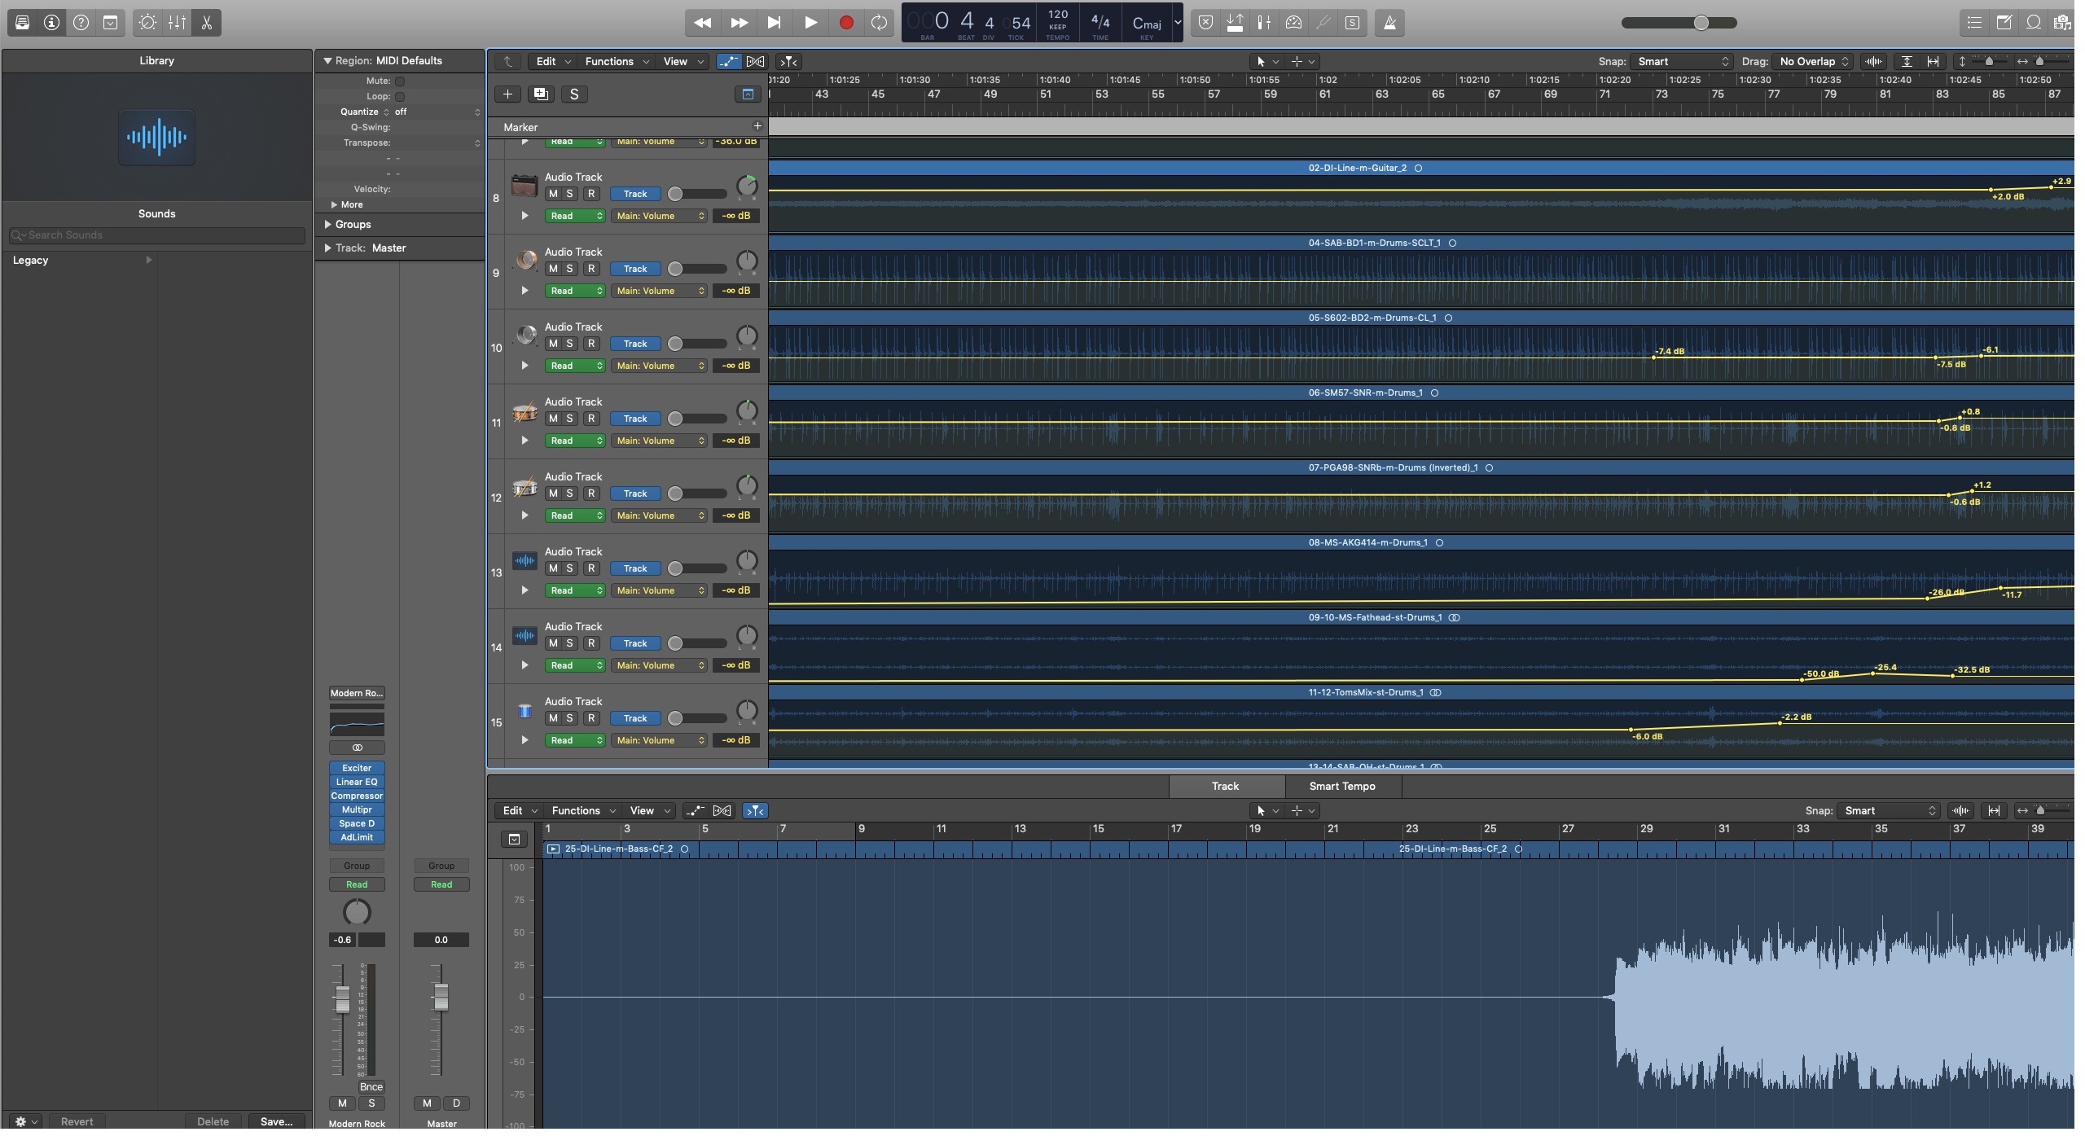Show global tracks icon above track headers

point(748,94)
